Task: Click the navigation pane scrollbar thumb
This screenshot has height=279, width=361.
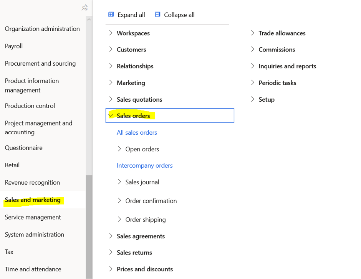Action: tap(89, 226)
